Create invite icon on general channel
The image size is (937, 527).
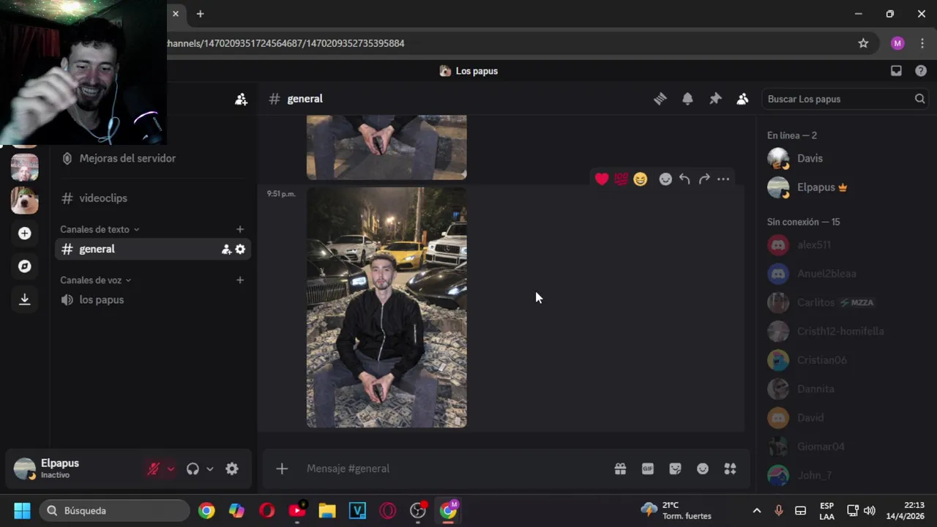(226, 249)
